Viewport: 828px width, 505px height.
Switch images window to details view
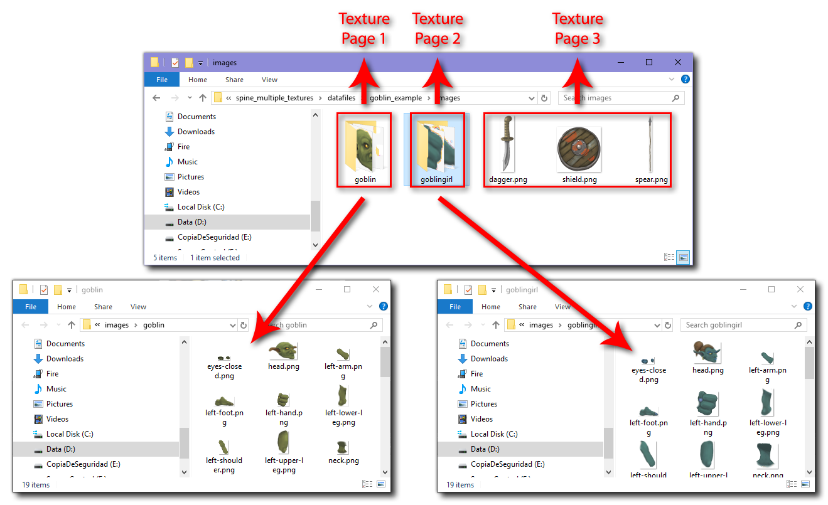[669, 257]
